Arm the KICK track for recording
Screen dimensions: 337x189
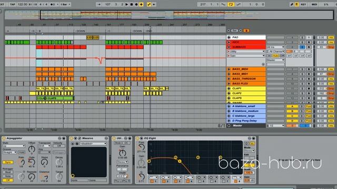pyautogui.click(x=309, y=42)
